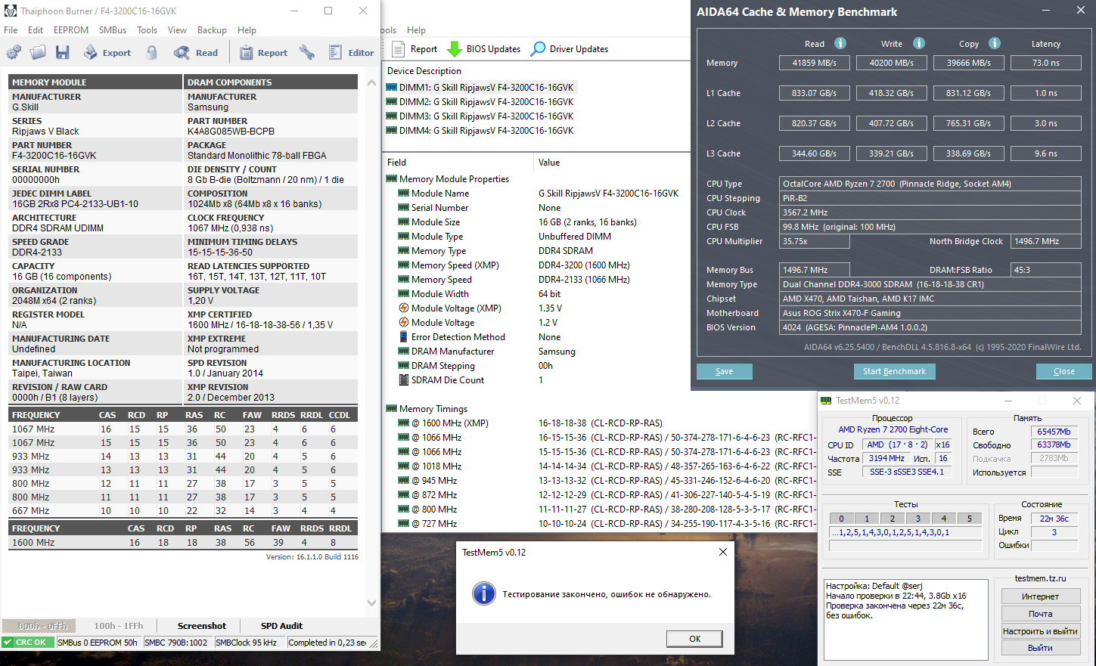The width and height of the screenshot is (1096, 666).
Task: Switch to the 100h - 1FFh tab
Action: click(x=119, y=626)
